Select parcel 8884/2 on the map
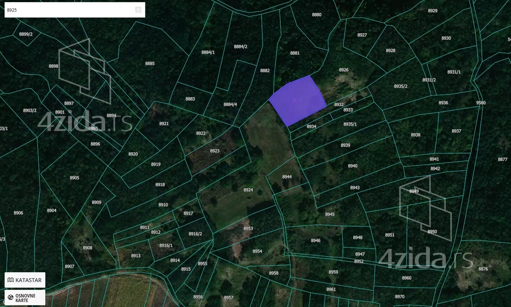 click(x=241, y=47)
